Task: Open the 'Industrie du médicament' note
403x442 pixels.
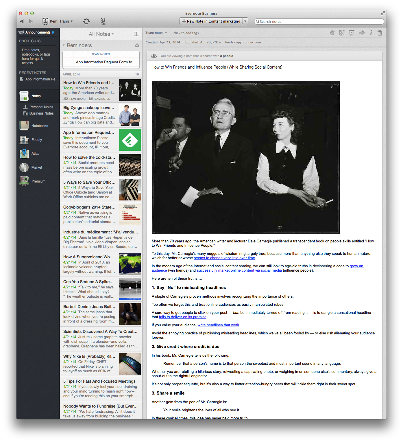Action: coord(101,240)
